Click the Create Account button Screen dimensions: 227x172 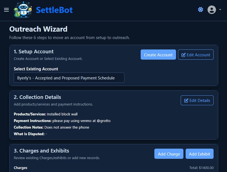coord(158,54)
